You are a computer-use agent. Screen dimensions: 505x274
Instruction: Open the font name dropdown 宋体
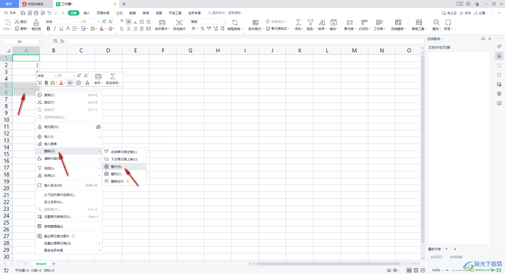80,22
